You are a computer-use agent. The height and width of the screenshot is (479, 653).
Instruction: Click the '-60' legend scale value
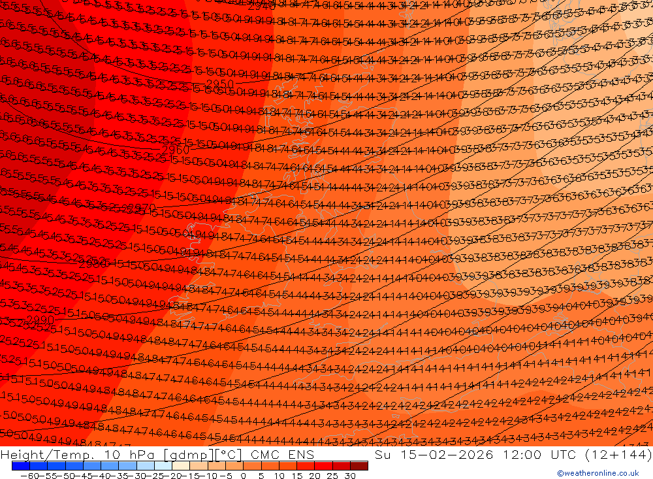(29, 475)
